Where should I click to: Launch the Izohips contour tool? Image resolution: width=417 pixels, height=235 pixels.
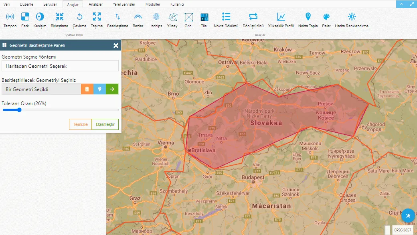click(156, 20)
